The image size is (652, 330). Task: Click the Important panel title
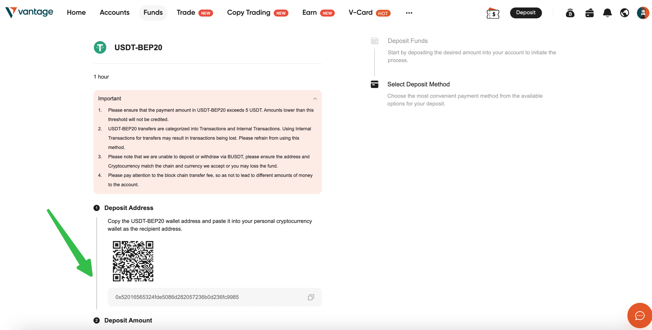click(x=110, y=99)
